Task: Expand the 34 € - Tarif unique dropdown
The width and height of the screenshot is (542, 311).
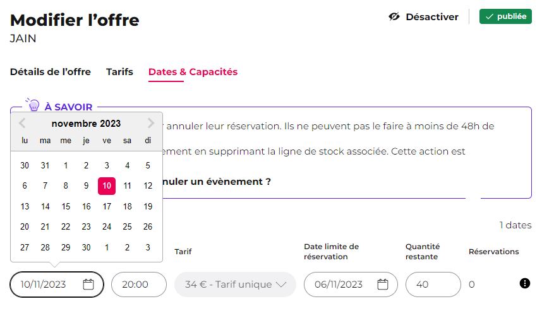Action: pos(236,285)
